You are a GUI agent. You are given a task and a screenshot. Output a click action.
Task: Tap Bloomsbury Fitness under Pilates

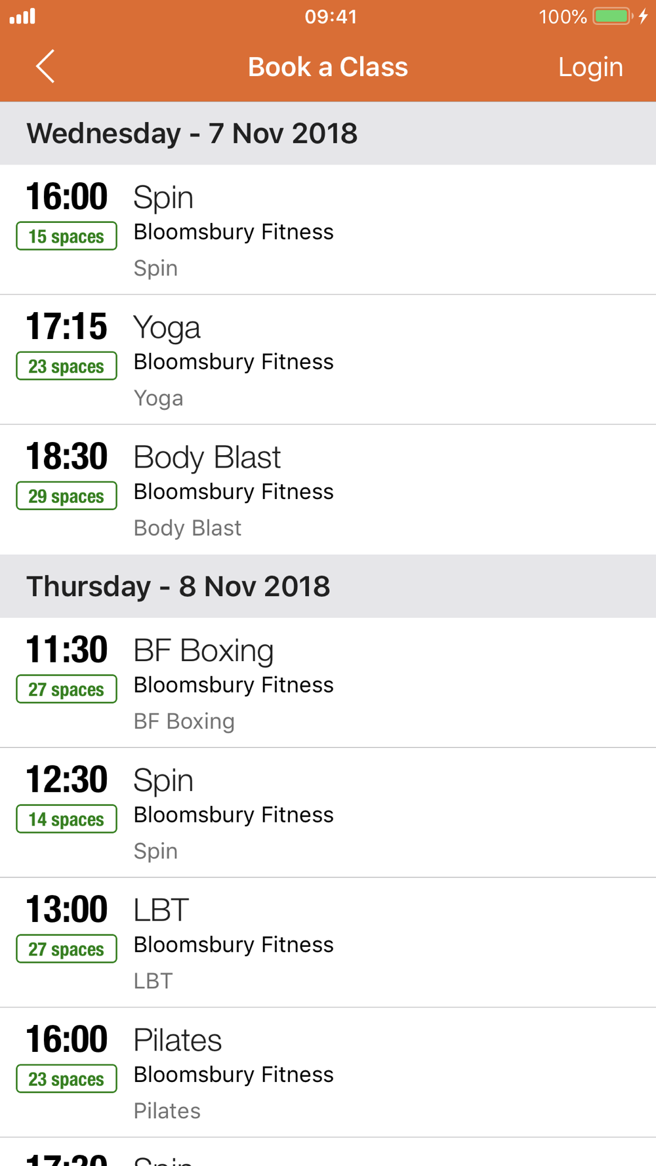(234, 1075)
